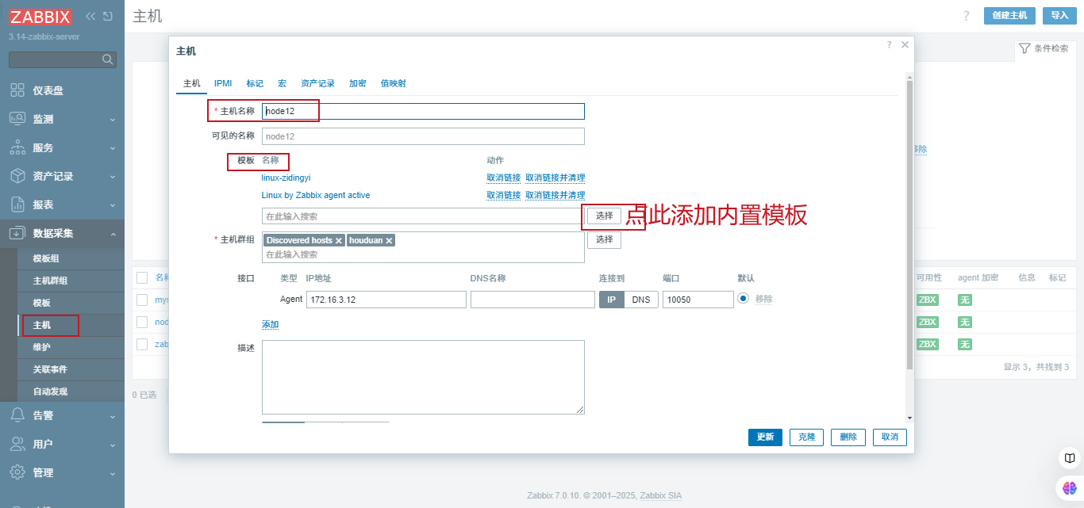Click the 克隆 button
Viewport: 1084px width, 508px height.
click(x=806, y=437)
